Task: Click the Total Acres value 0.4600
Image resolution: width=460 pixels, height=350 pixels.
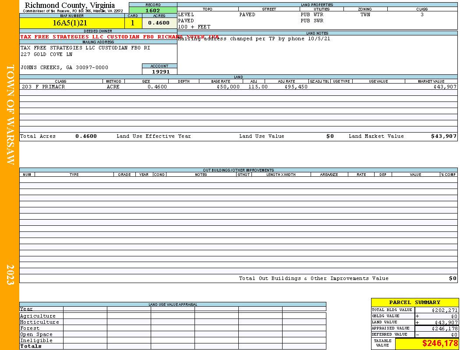Action: click(x=86, y=136)
